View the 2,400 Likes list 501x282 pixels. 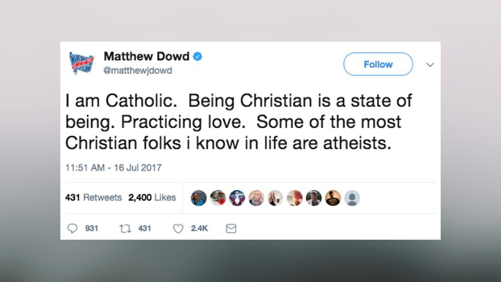tap(152, 198)
